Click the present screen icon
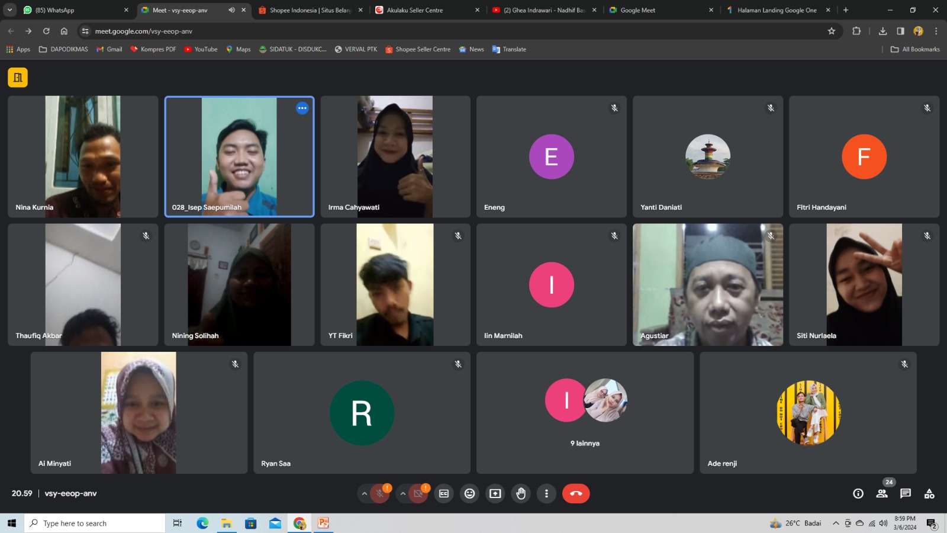The image size is (947, 533). pos(495,493)
